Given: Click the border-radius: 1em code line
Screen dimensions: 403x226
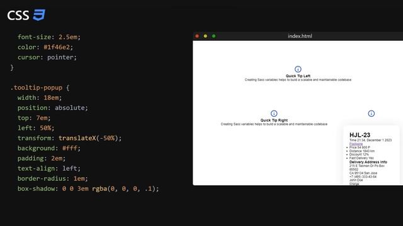Looking at the screenshot, I should [53, 178].
